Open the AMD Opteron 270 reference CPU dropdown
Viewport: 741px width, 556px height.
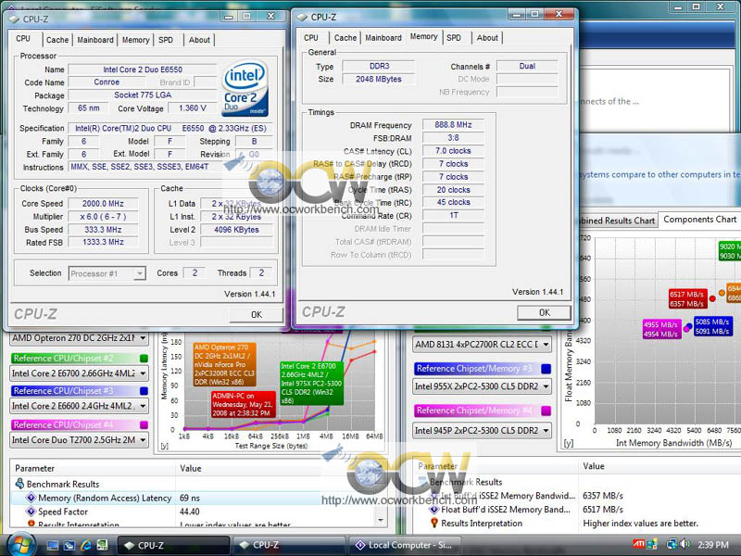(143, 338)
